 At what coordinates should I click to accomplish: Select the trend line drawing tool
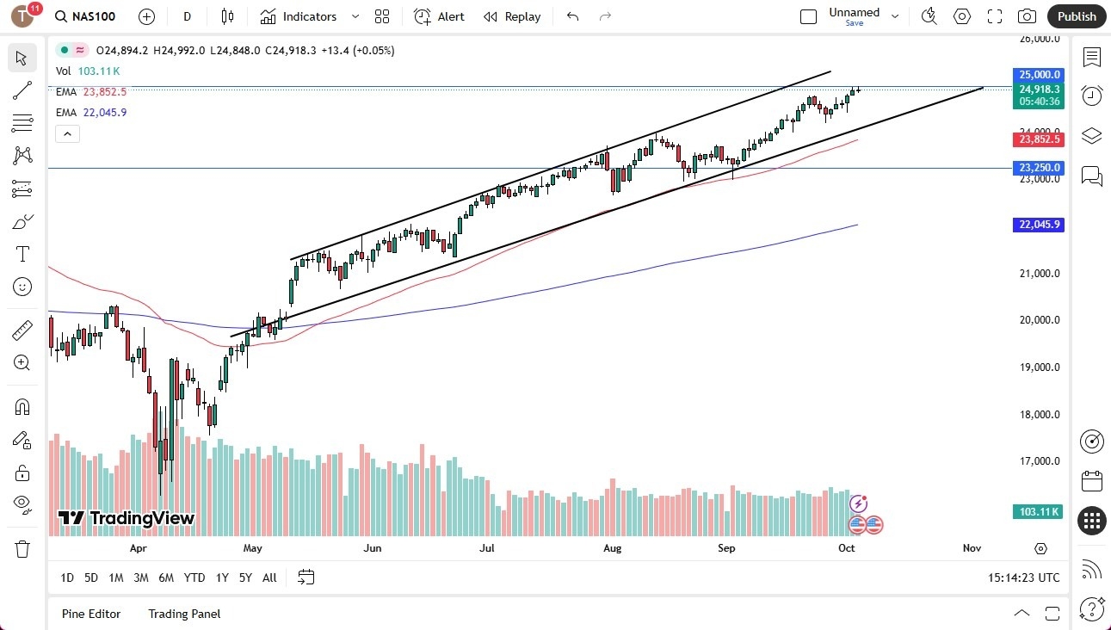[22, 90]
